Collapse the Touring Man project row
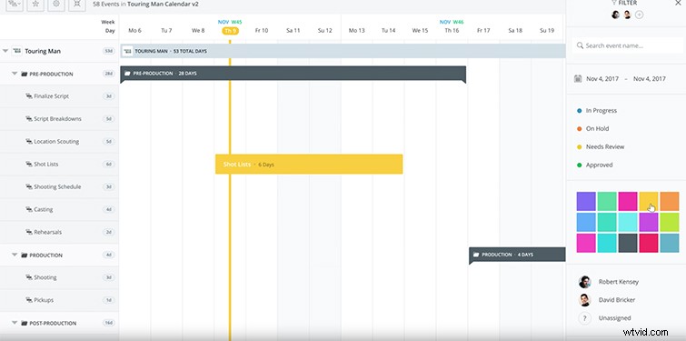The image size is (686, 341). [x=5, y=51]
